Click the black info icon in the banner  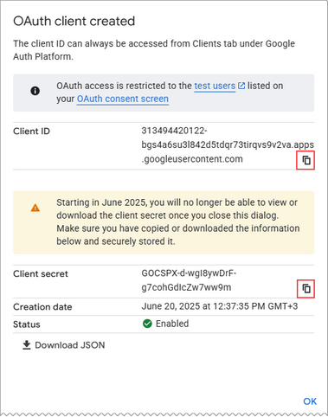[x=35, y=91]
